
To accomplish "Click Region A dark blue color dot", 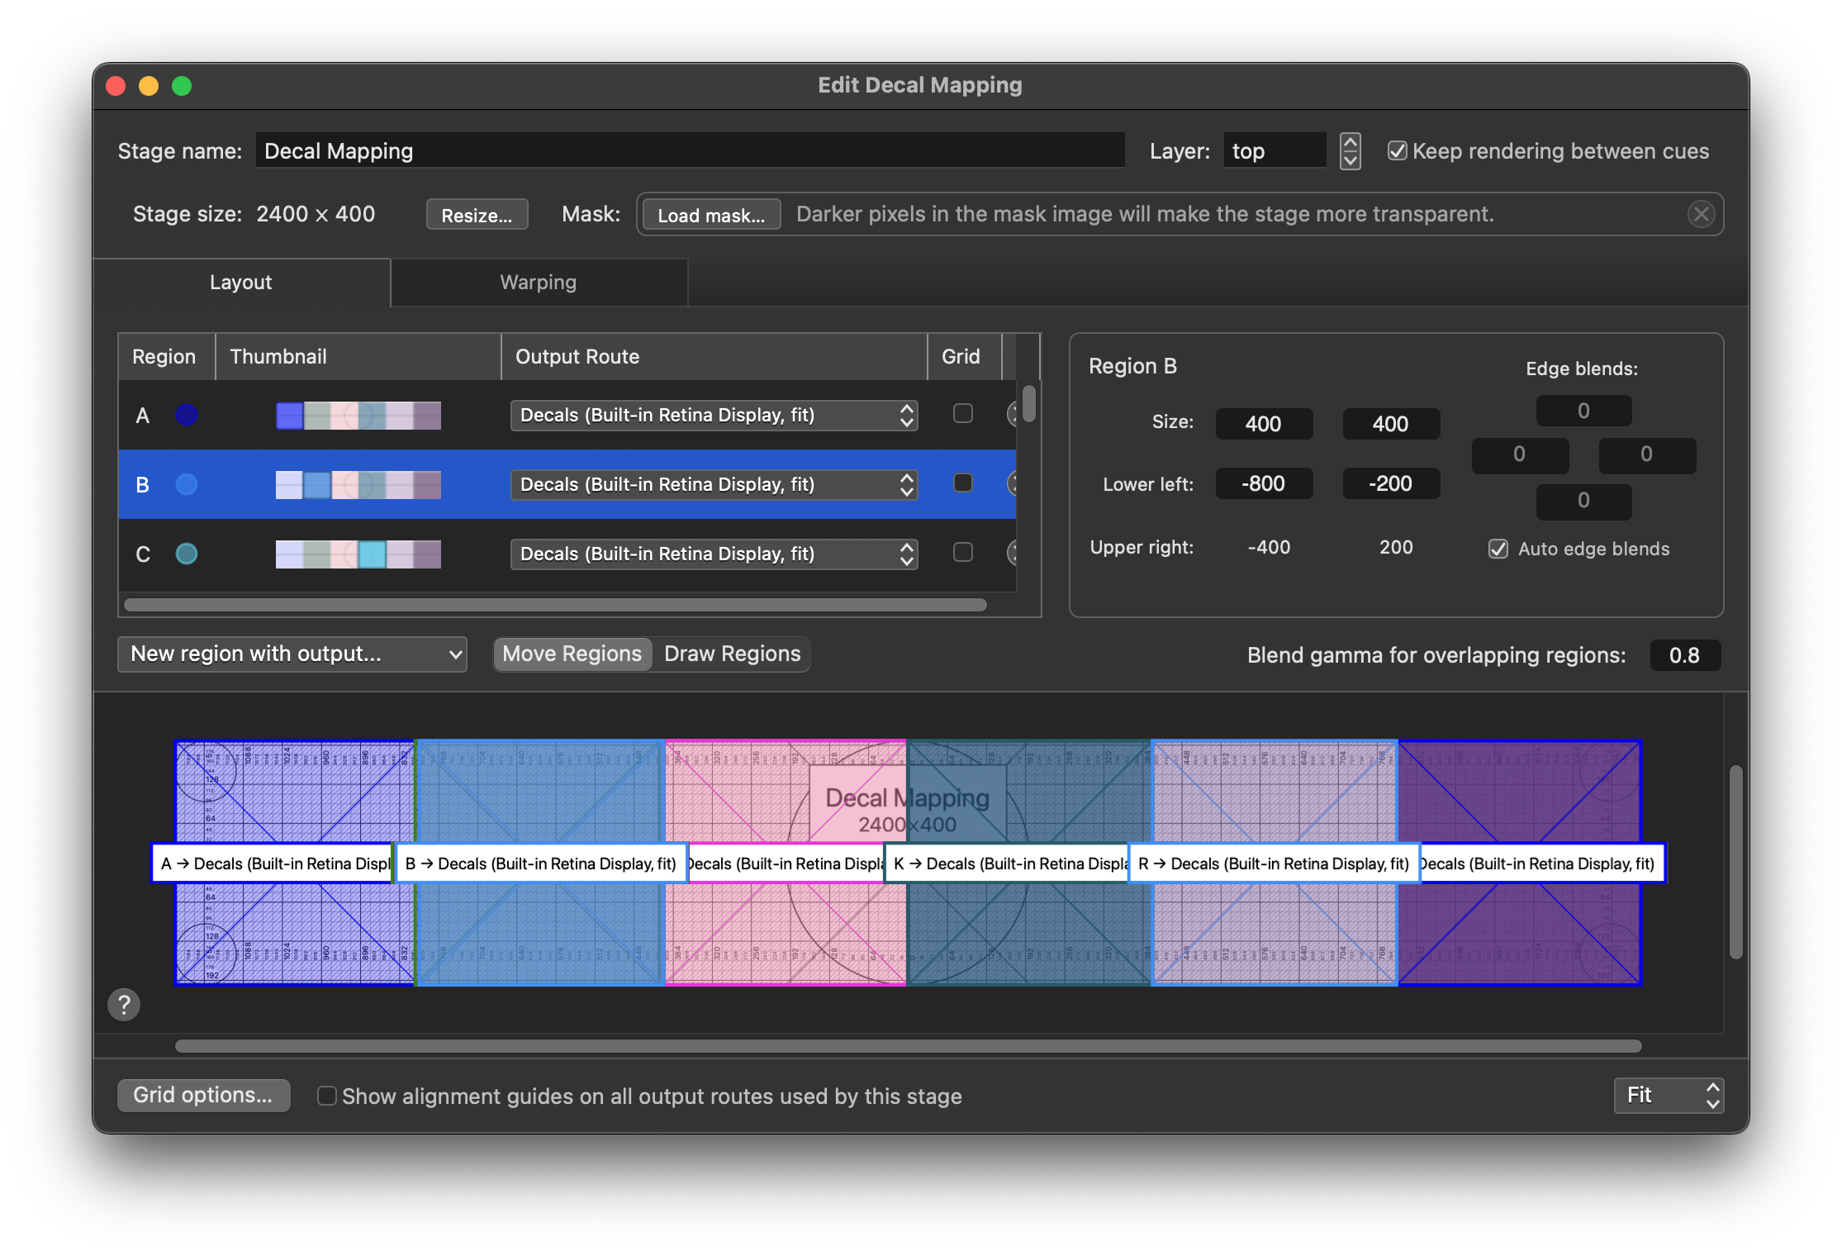I will 187,415.
